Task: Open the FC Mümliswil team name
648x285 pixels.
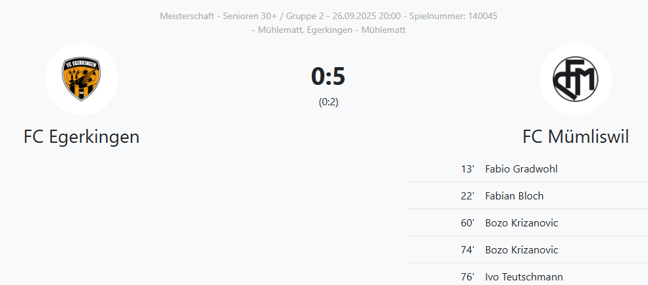Action: click(576, 137)
